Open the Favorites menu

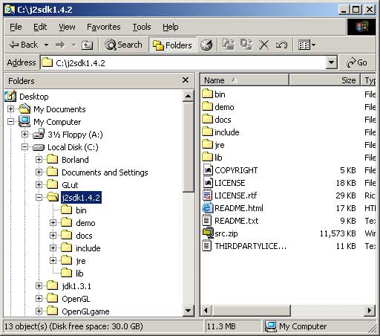104,27
